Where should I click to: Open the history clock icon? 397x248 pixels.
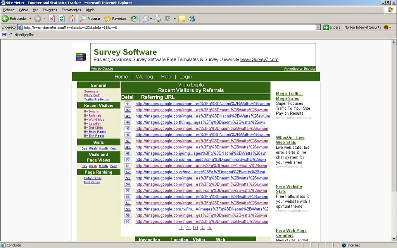click(134, 19)
